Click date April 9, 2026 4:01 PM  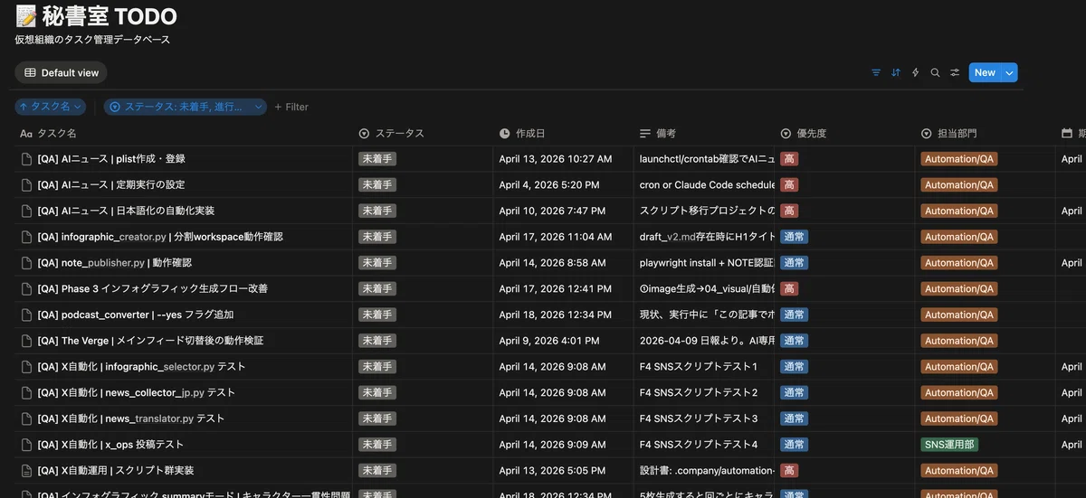click(549, 341)
